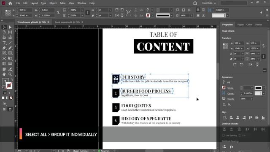Image resolution: width=270 pixels, height=152 pixels.
Task: Select the Rectangle tool
Action: tap(10, 53)
